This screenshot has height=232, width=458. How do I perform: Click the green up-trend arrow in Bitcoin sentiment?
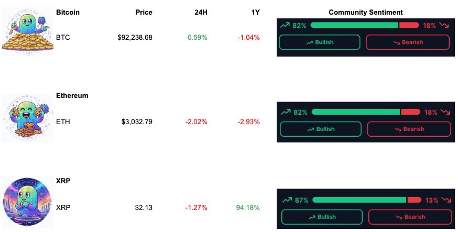[285, 25]
